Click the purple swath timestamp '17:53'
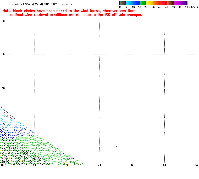199x179 pixels. click(37, 158)
